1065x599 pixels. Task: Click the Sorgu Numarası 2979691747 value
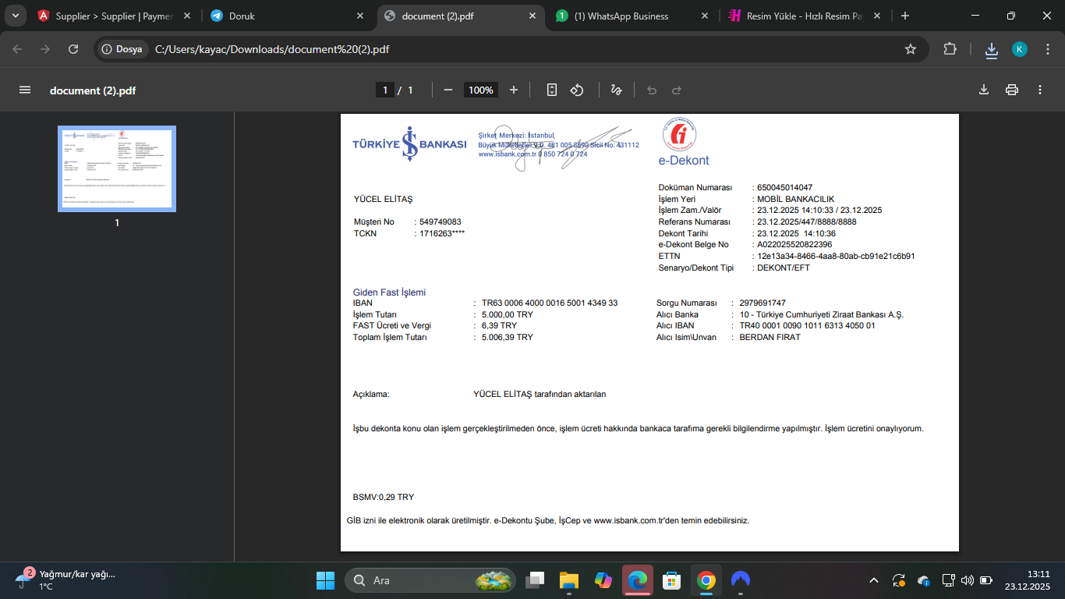(x=762, y=303)
